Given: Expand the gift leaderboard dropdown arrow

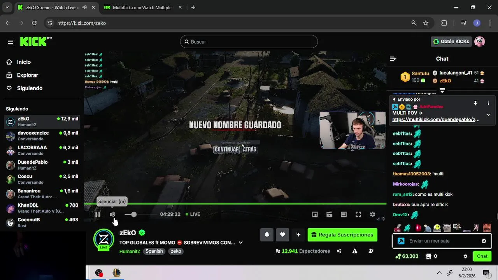Looking at the screenshot, I should pyautogui.click(x=442, y=90).
